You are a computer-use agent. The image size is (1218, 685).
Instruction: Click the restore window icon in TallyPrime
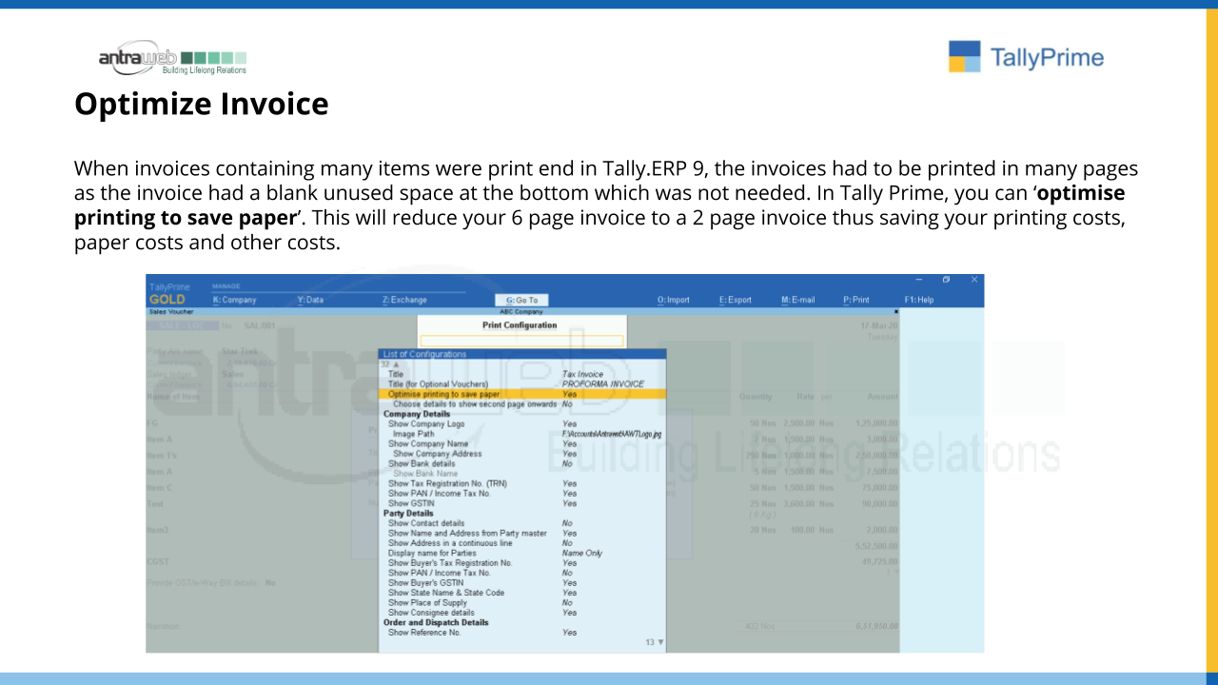click(x=946, y=280)
